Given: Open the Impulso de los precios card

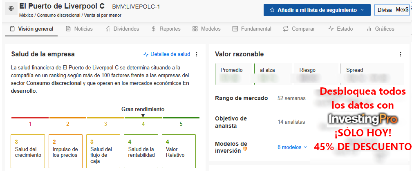Looking at the screenshot, I should (x=66, y=151).
